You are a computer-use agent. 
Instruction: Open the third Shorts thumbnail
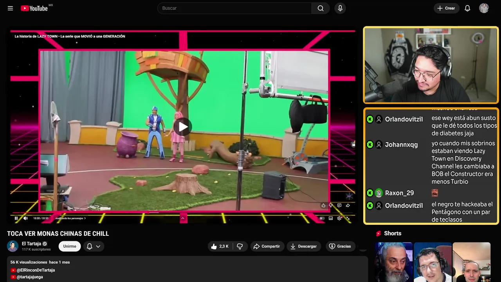point(471,262)
